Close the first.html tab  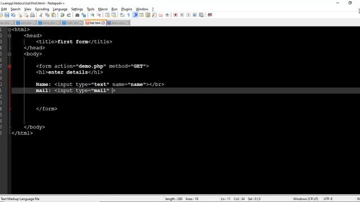[103, 23]
